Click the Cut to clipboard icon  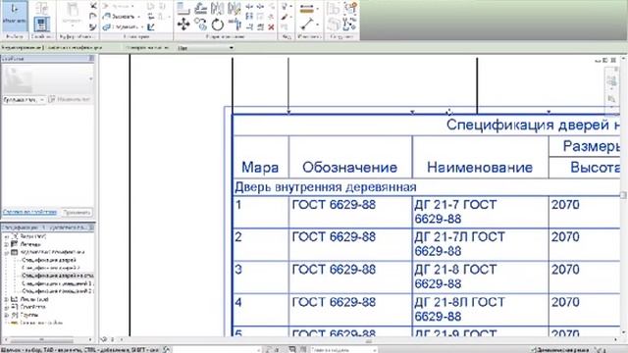(93, 6)
